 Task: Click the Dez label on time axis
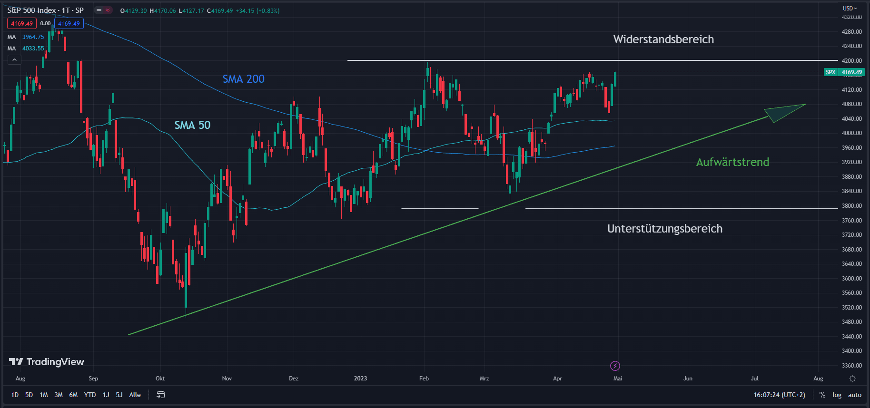coord(294,379)
